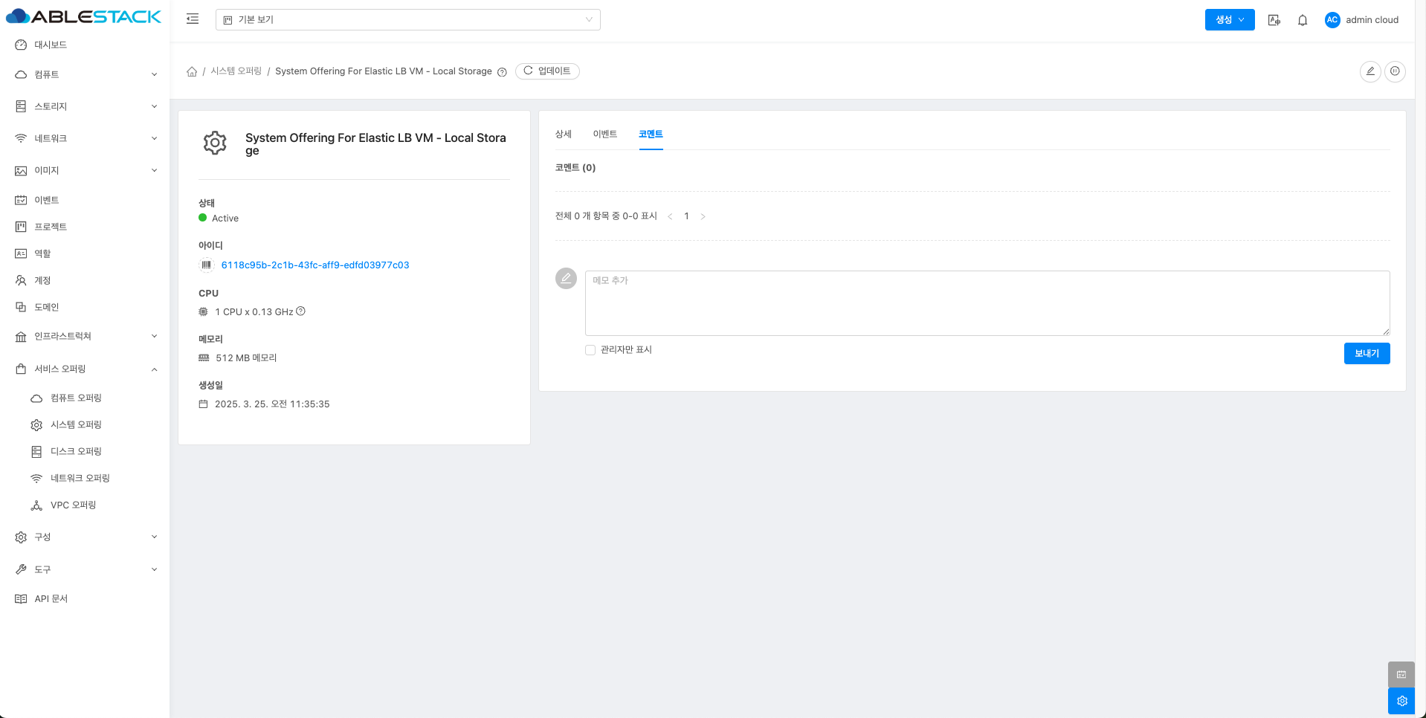Click the help icon beside breadcrumb title
The height and width of the screenshot is (718, 1426).
pos(502,72)
